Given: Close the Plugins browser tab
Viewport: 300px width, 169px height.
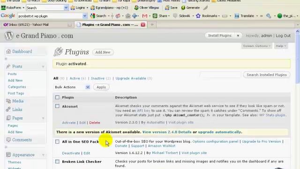Looking at the screenshot, I should 143,25.
